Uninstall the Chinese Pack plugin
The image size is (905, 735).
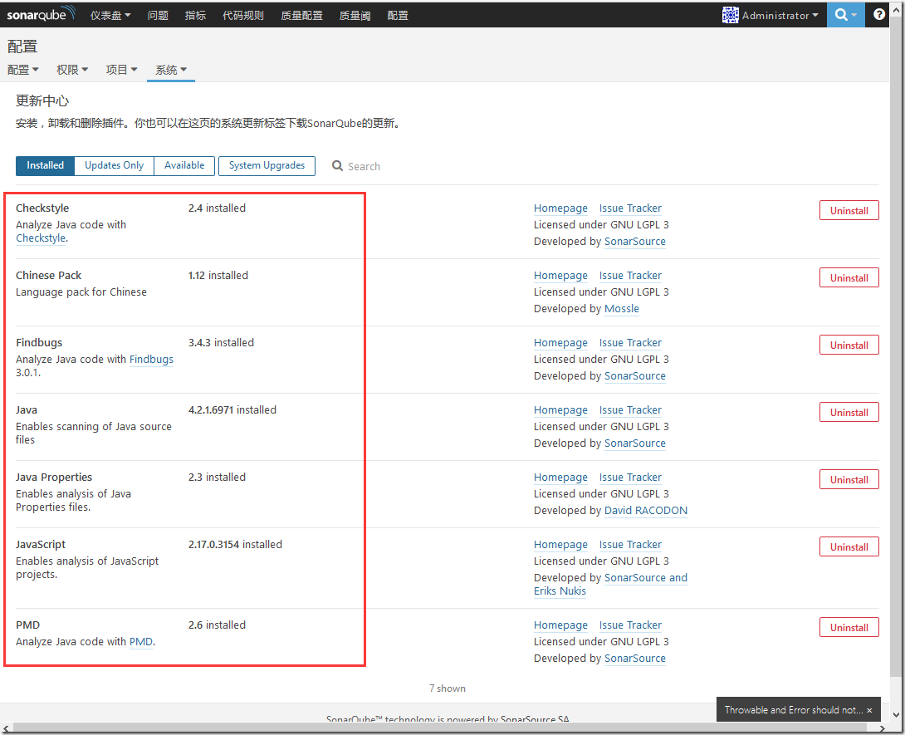[x=849, y=277]
